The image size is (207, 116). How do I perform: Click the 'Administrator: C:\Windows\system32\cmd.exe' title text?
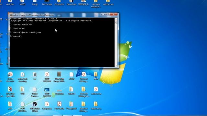tap(33, 15)
